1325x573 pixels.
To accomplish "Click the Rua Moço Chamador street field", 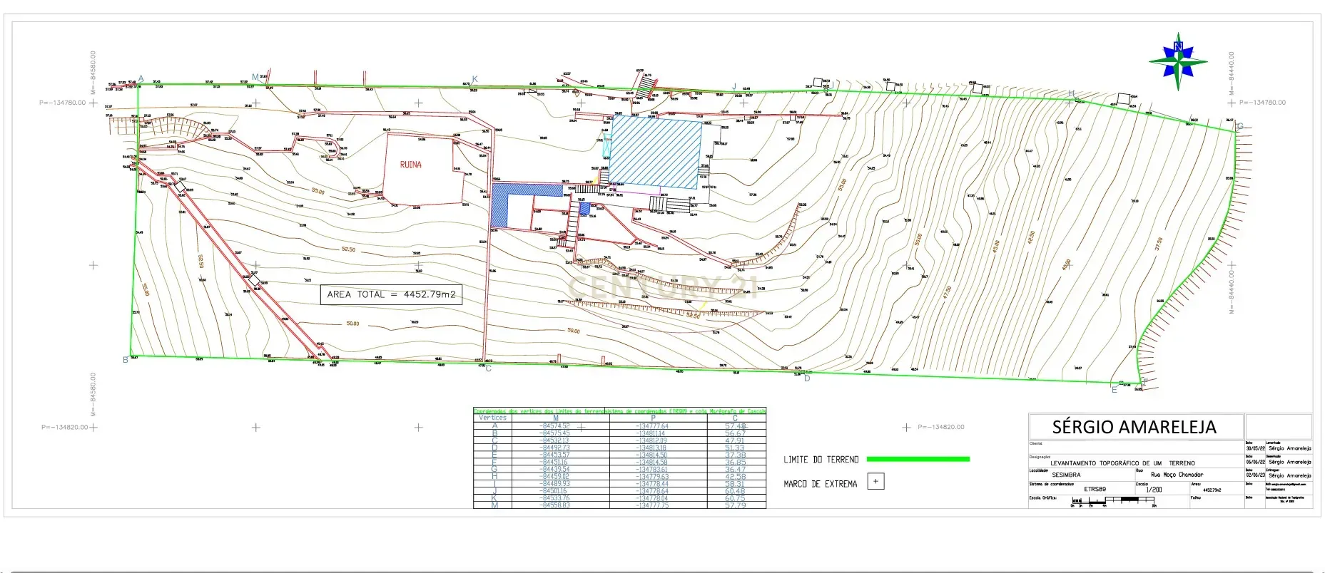I will click(x=1177, y=475).
